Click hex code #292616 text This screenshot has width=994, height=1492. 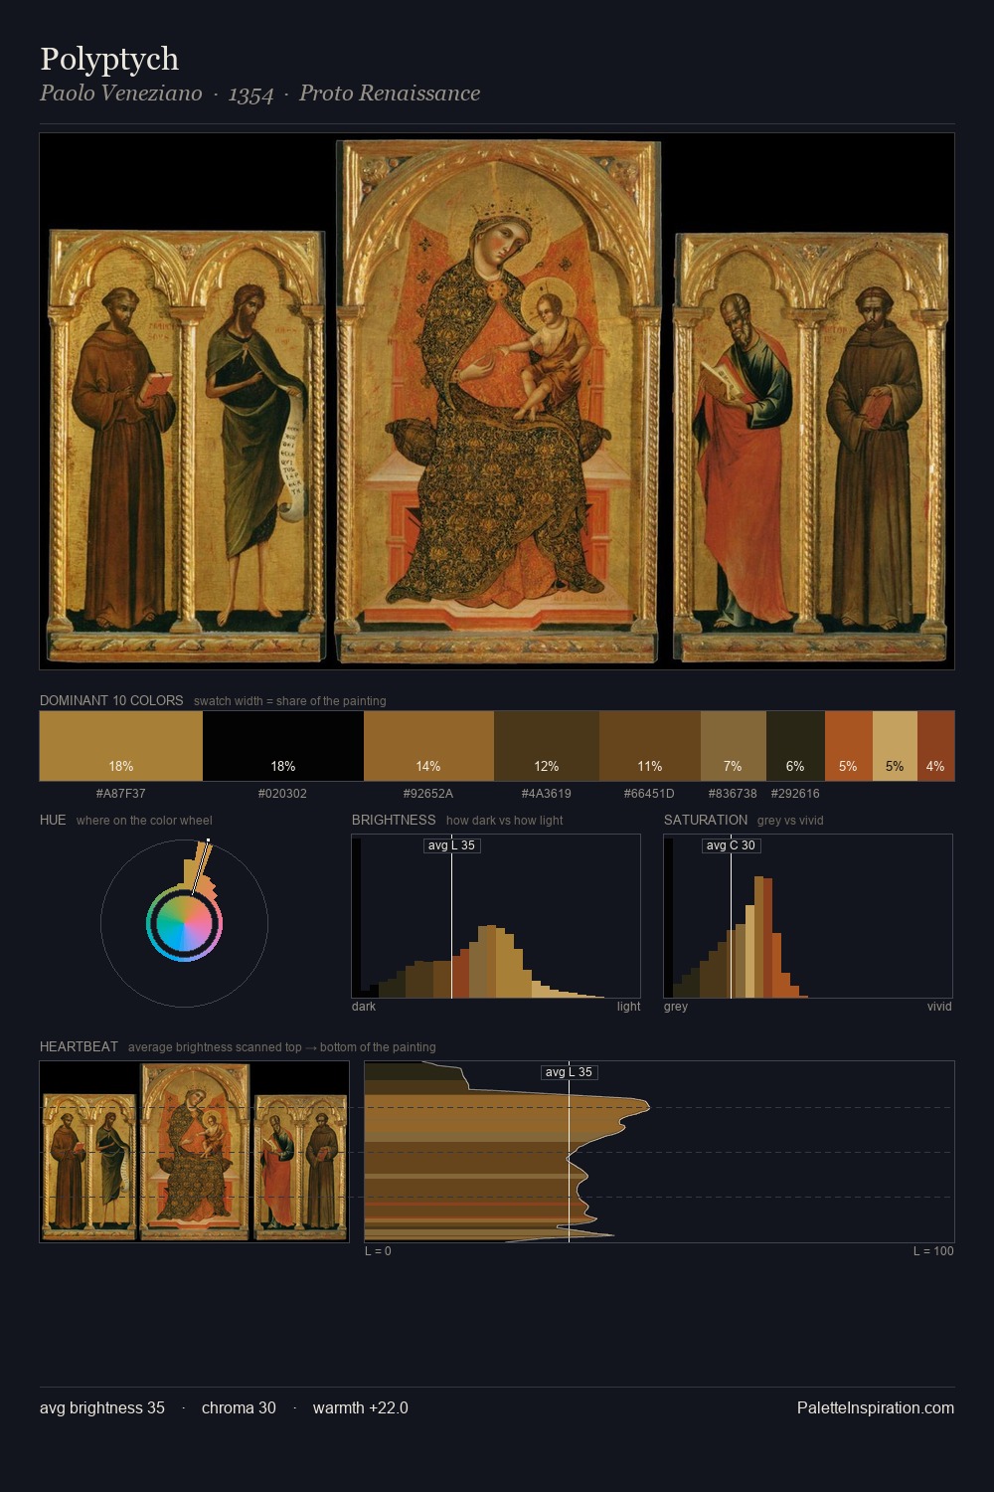point(795,794)
